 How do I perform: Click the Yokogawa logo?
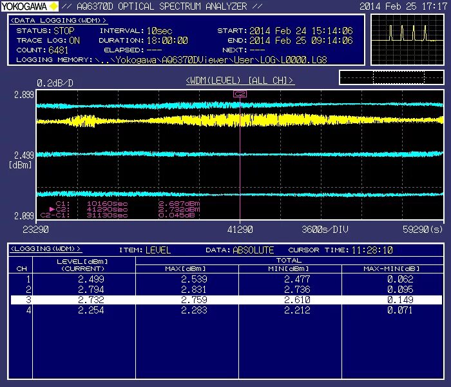tap(30, 6)
